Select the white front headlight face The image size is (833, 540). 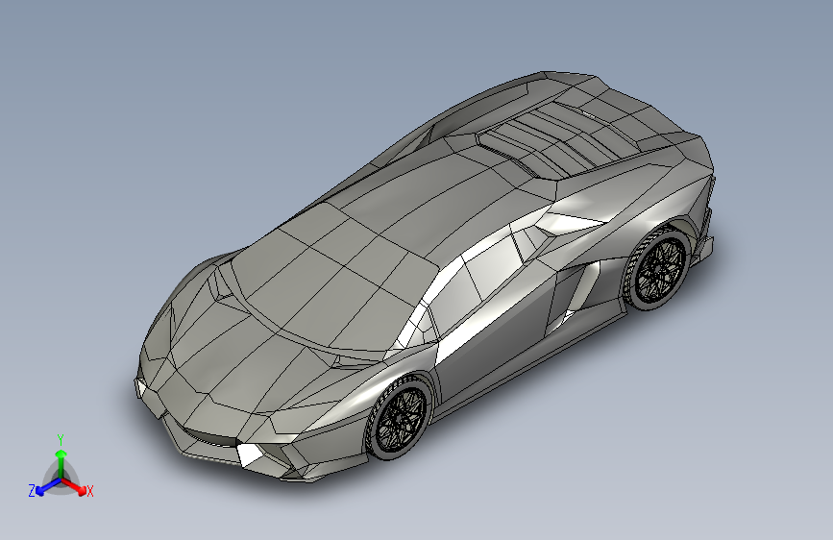[250, 454]
